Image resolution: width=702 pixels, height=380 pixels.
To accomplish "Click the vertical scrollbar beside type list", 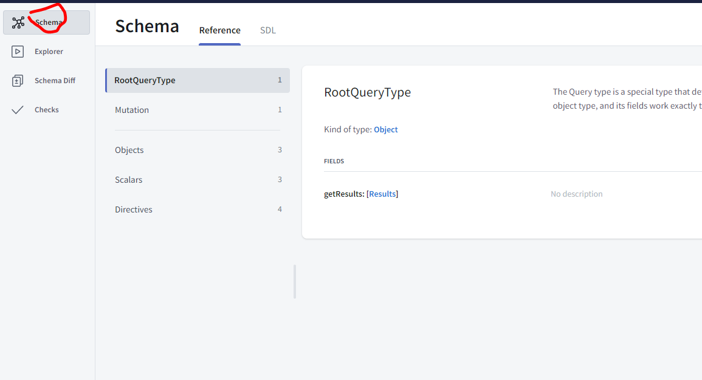I will [x=295, y=282].
